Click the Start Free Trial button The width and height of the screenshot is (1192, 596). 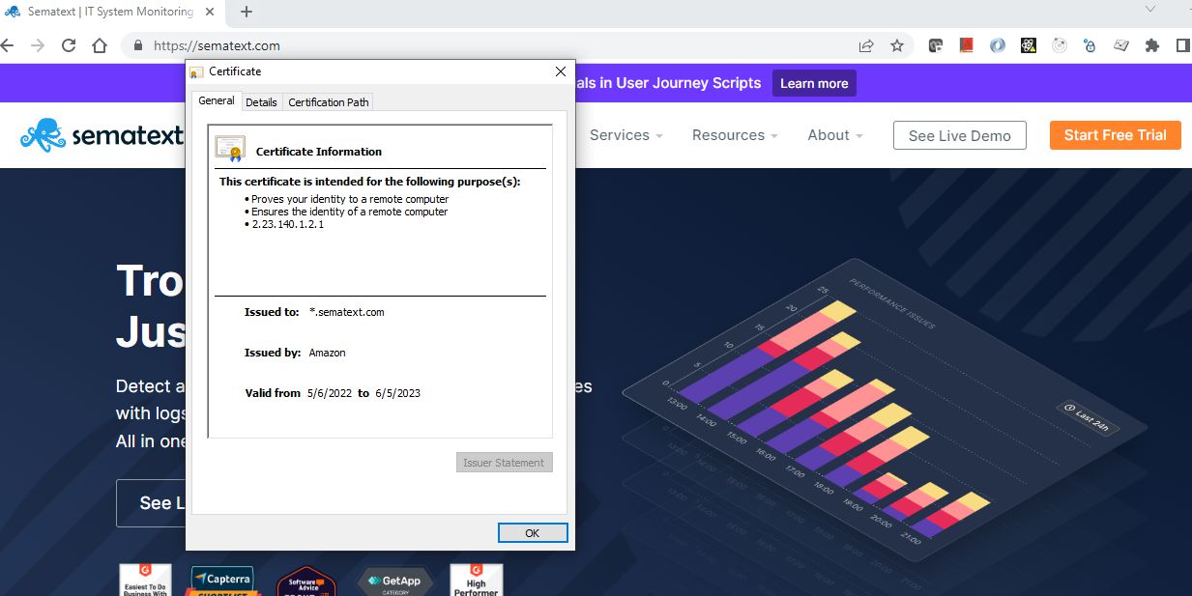[1116, 135]
